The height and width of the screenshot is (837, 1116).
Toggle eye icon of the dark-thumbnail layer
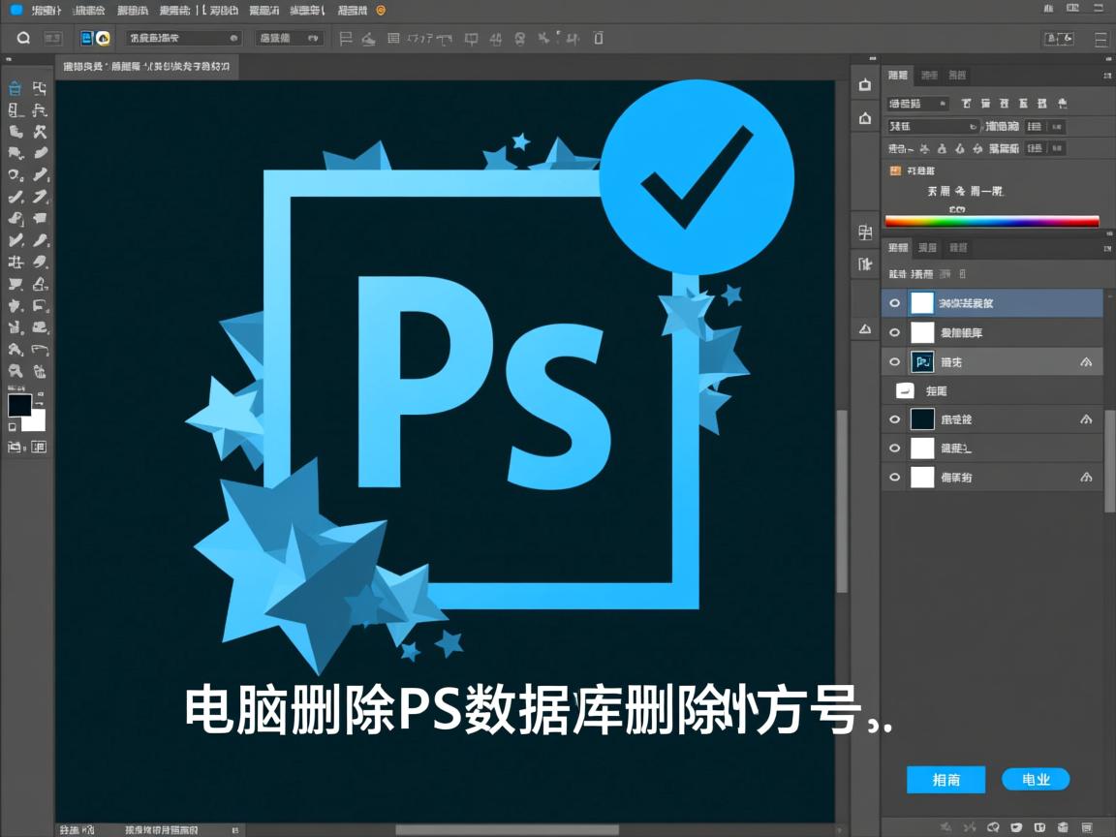pyautogui.click(x=894, y=419)
